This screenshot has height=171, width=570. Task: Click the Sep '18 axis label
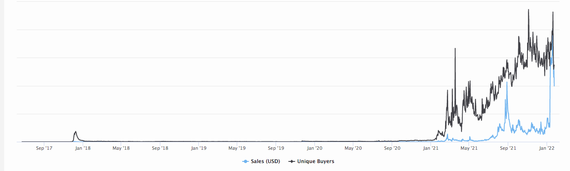(x=160, y=148)
